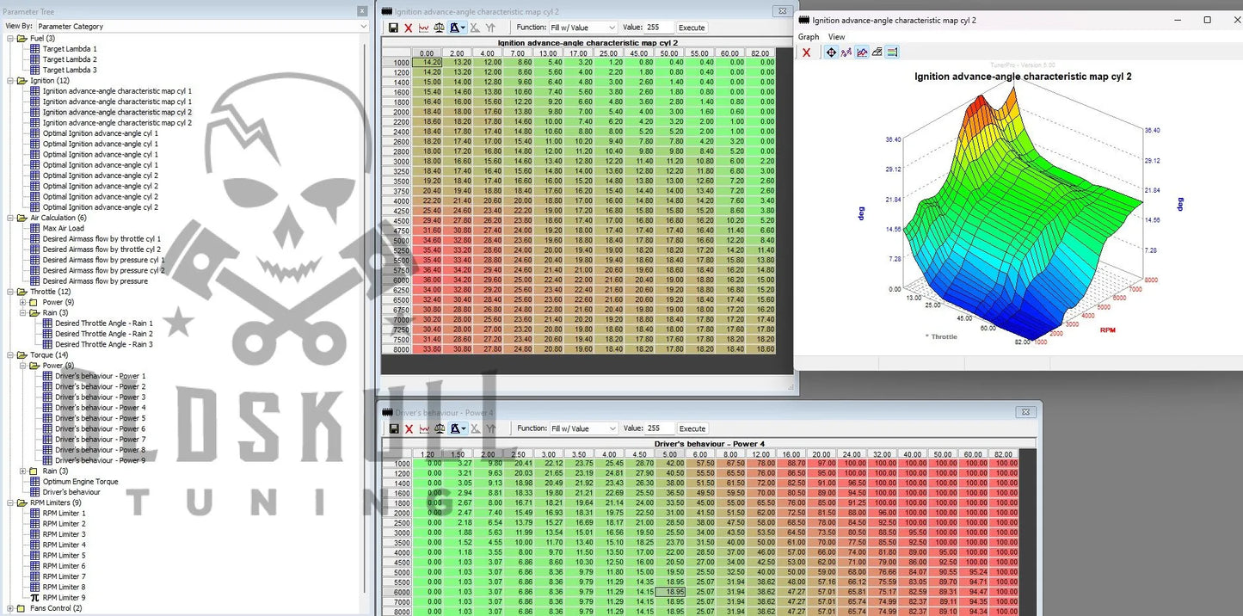Click the save icon in Driver's behaviour toolbar
The width and height of the screenshot is (1243, 616).
click(393, 428)
